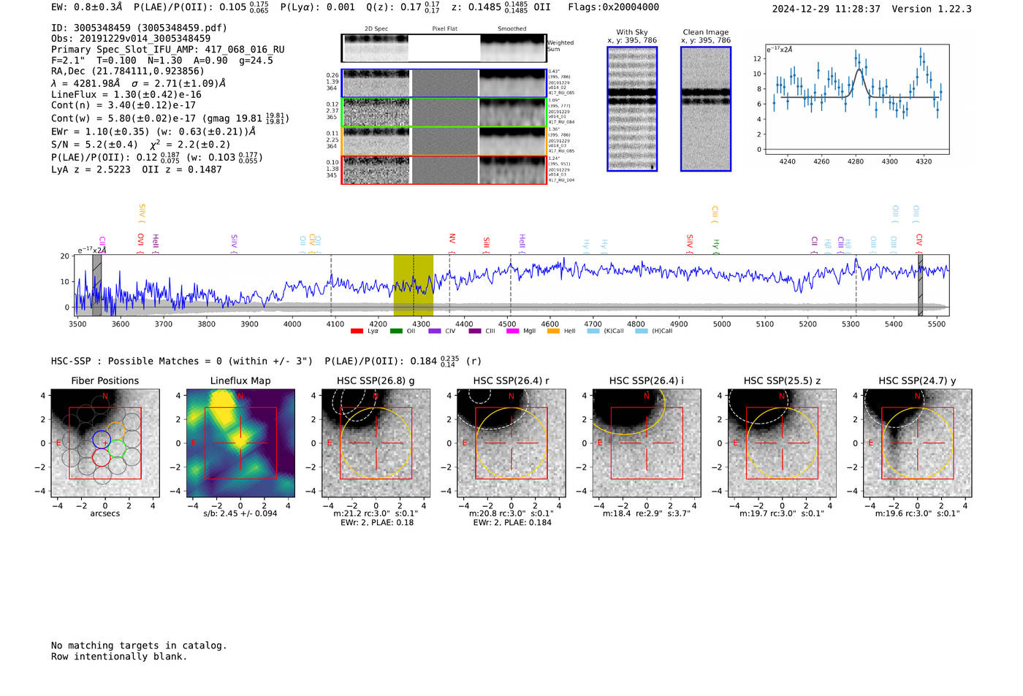Viewport: 1023px width, 696px height.
Task: Click 'Primary Spec_Slot_IFU_AMP: 417_068_016_RU' text
Action: (168, 50)
